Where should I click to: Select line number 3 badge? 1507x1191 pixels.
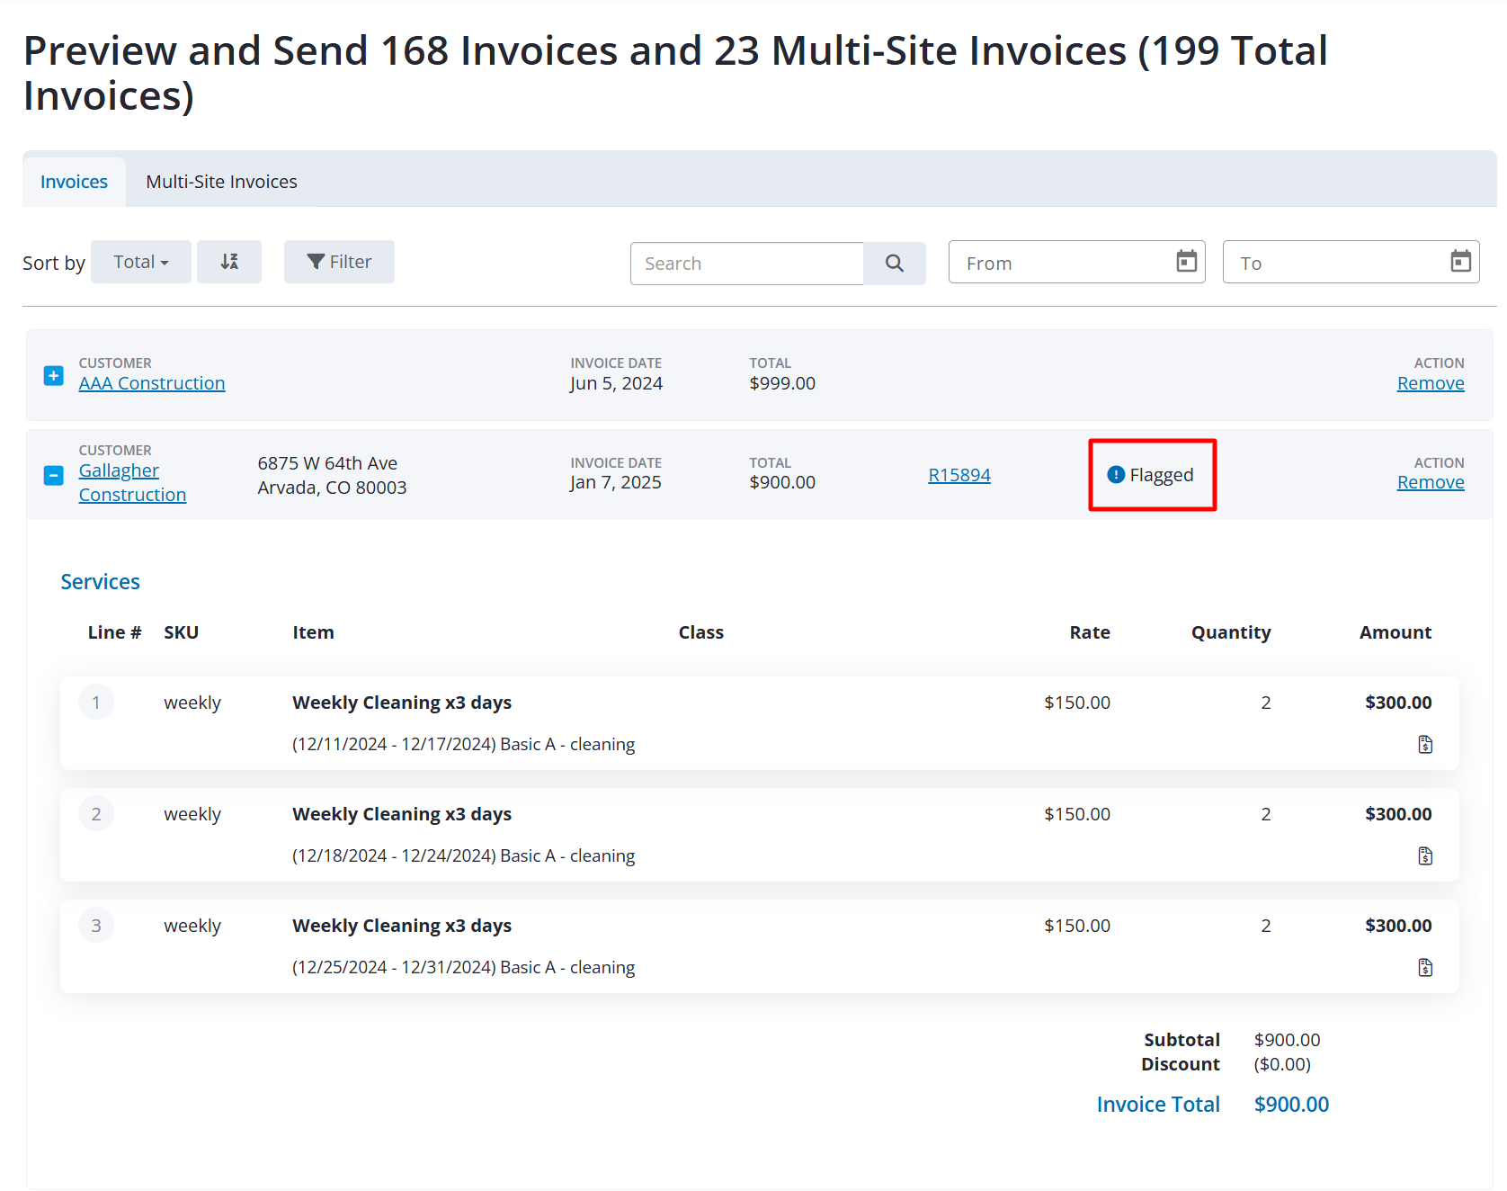[96, 926]
